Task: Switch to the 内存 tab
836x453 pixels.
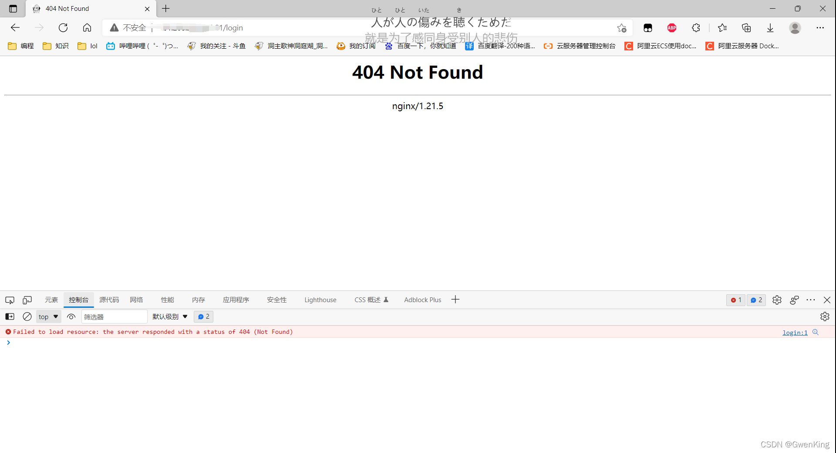Action: point(198,300)
